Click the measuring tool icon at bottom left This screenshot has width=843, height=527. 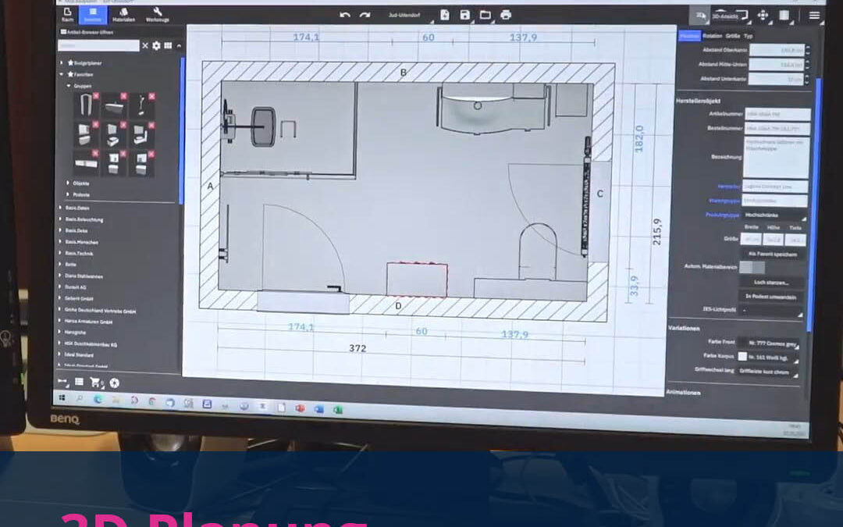click(x=63, y=383)
